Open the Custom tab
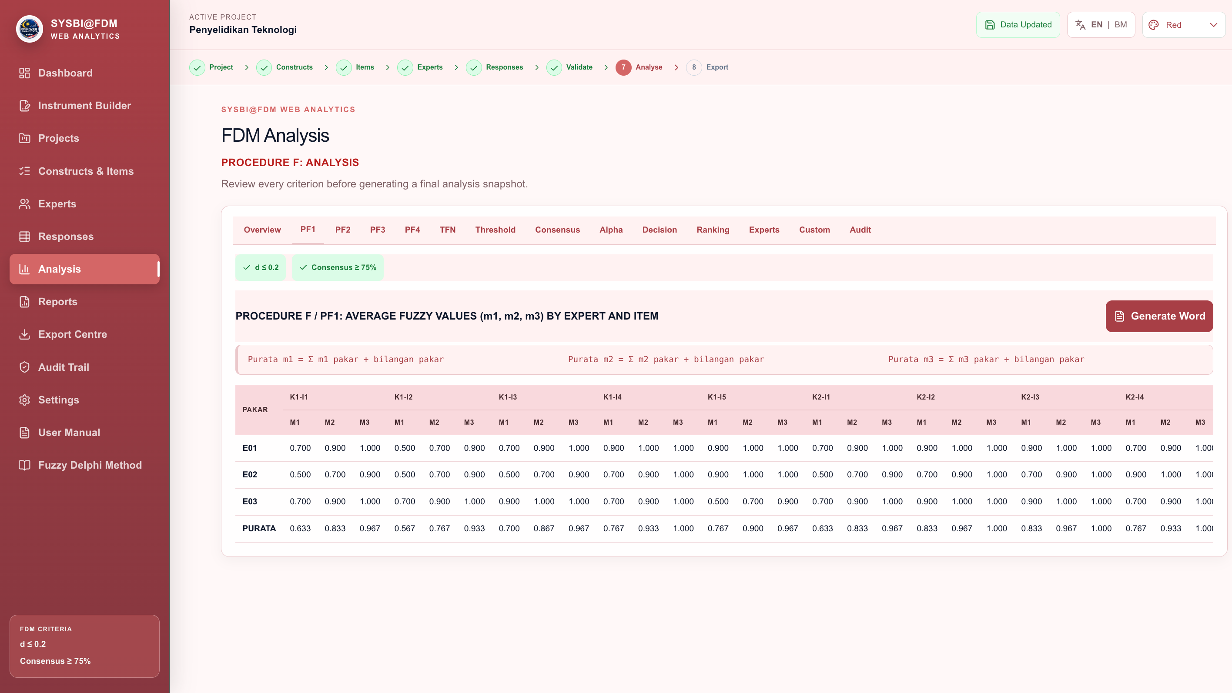1232x693 pixels. [x=814, y=230]
